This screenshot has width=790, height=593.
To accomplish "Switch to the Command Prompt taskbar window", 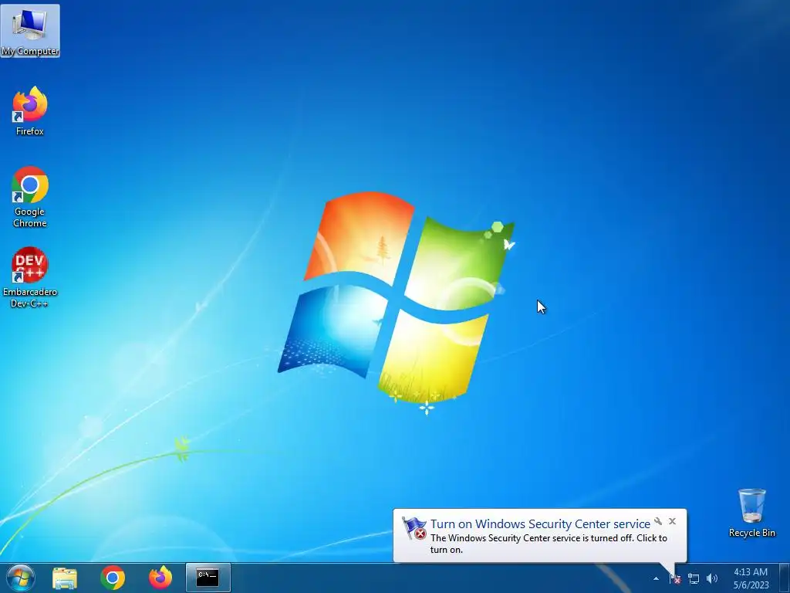I will (x=208, y=578).
